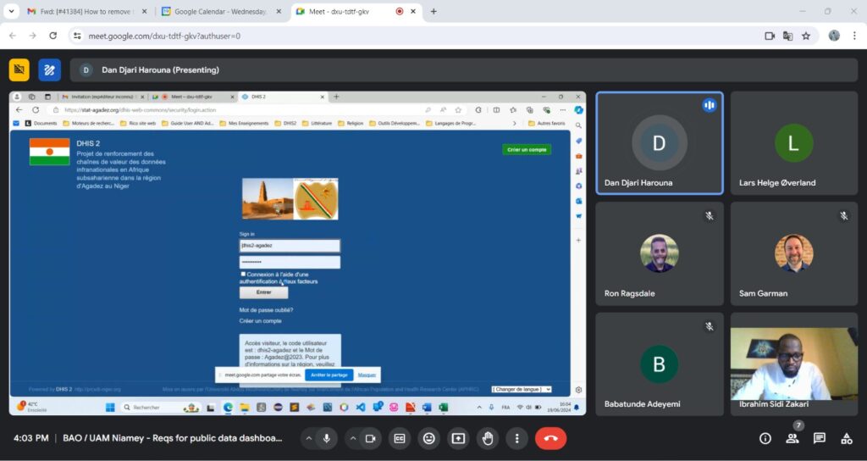Click meeting title BAO / UAM Niamey text

(173, 438)
